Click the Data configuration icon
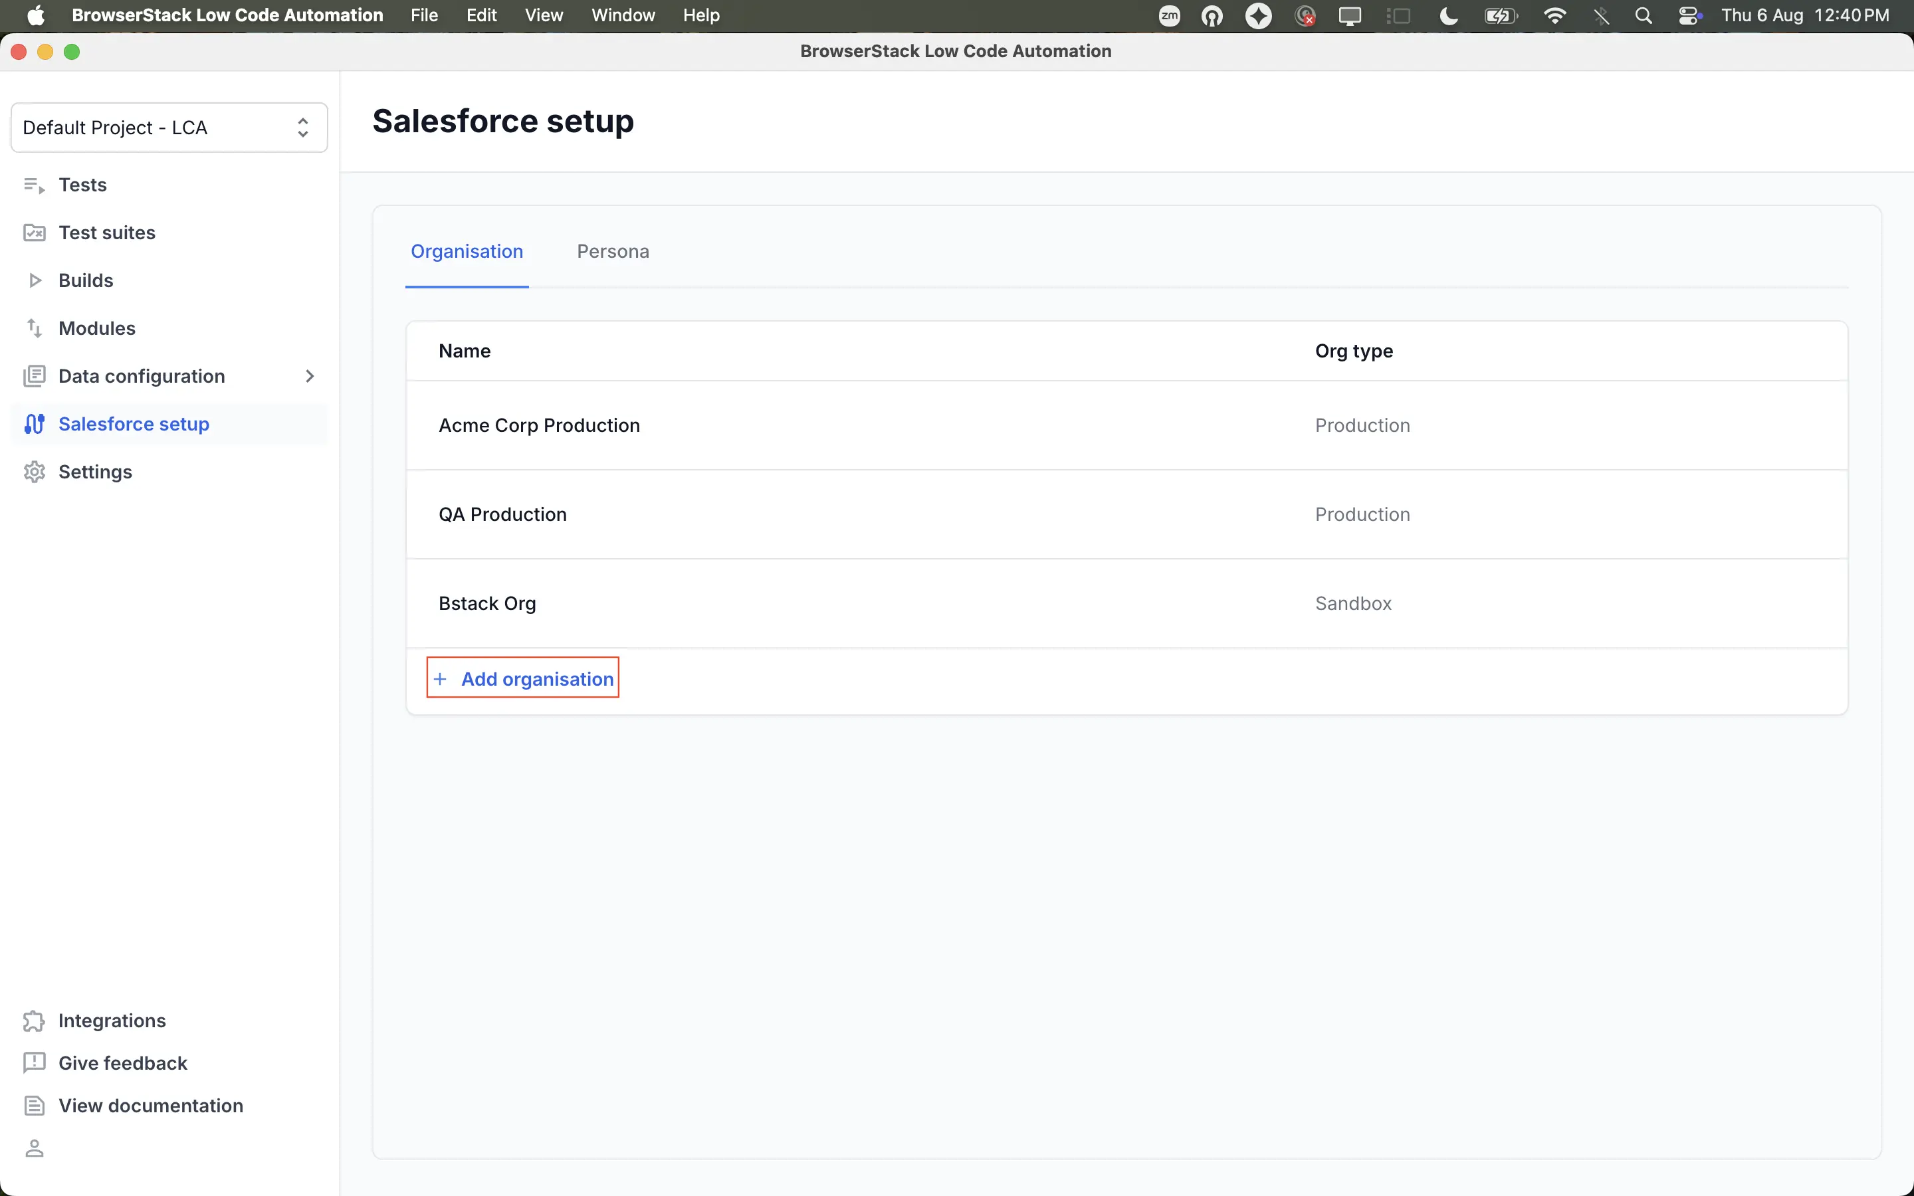The image size is (1914, 1196). [34, 375]
